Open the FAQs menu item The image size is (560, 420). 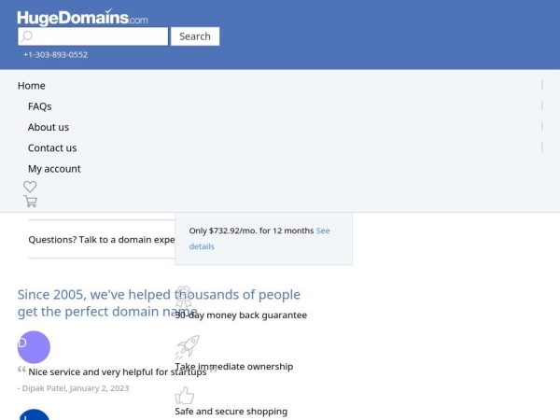(x=39, y=106)
